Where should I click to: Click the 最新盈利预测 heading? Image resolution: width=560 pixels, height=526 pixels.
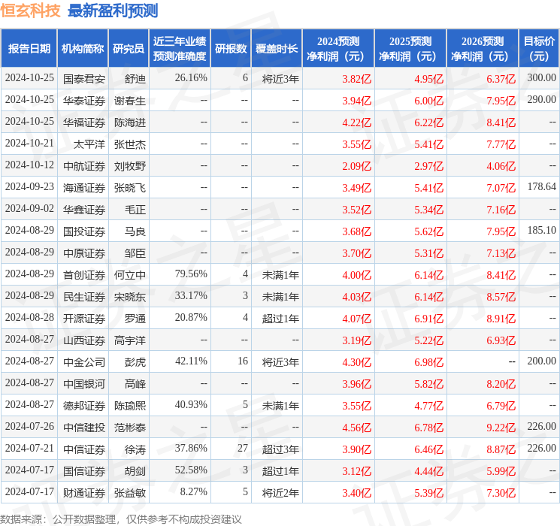pos(113,11)
